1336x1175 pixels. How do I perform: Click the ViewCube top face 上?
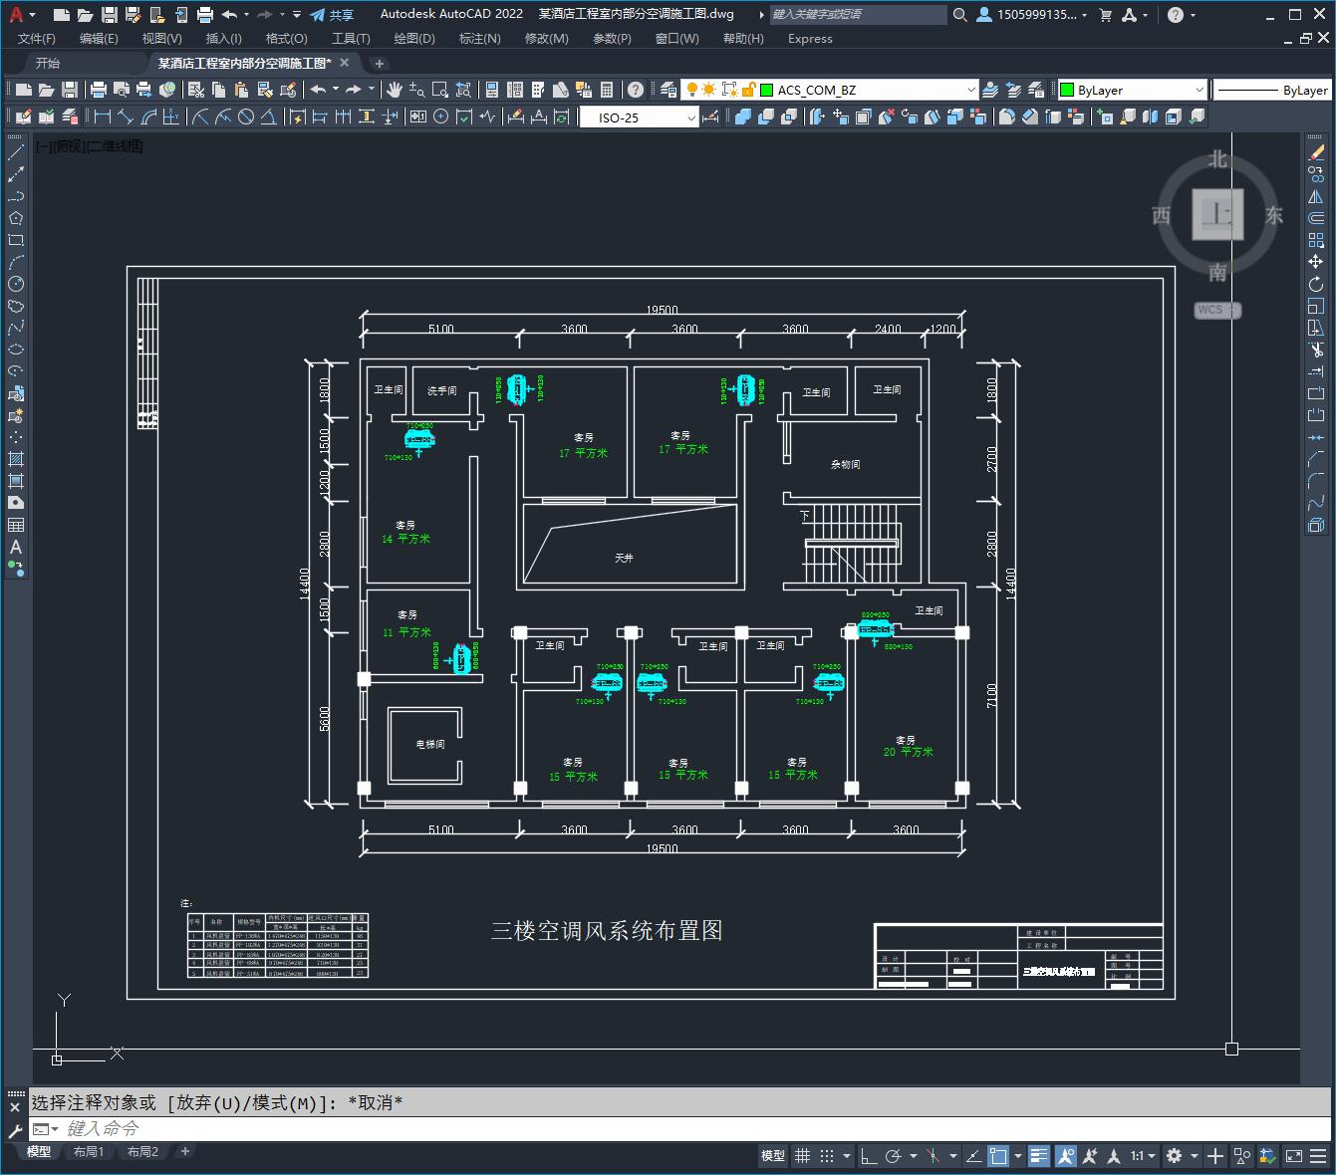pos(1217,214)
